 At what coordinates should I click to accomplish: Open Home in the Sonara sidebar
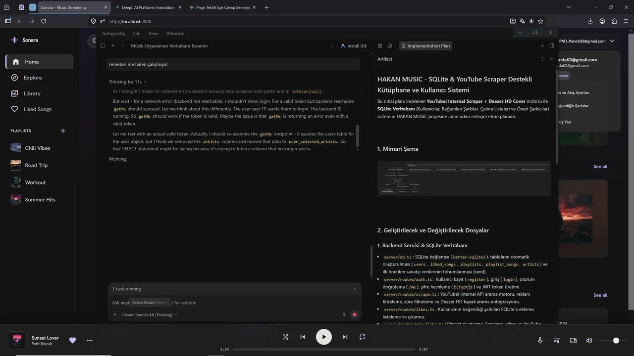click(40, 62)
